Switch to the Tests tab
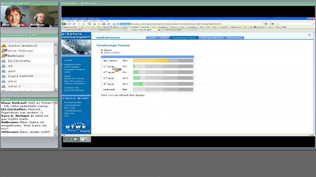Image resolution: width=316 pixels, height=177 pixels. tap(164, 38)
